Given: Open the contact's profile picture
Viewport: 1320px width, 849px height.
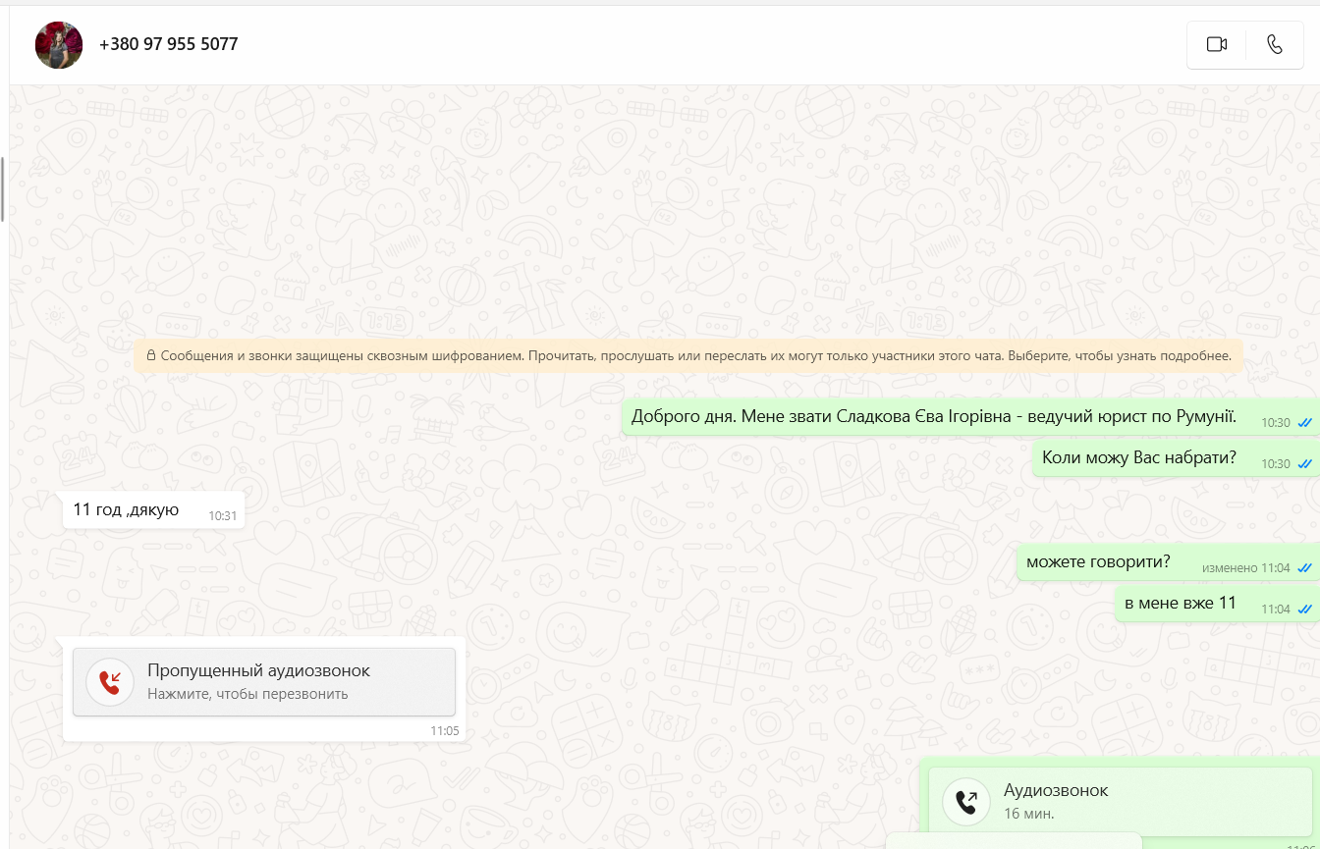Looking at the screenshot, I should tap(59, 44).
